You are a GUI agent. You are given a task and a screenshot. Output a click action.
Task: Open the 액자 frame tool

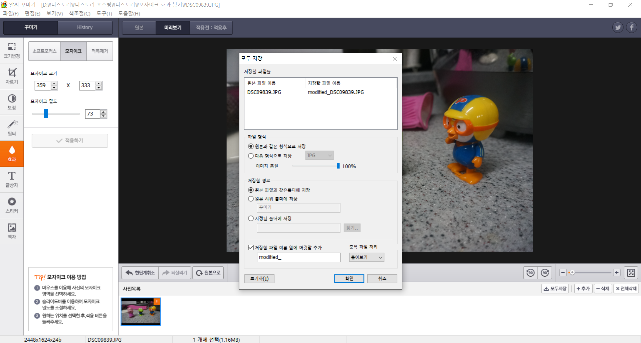(x=12, y=231)
